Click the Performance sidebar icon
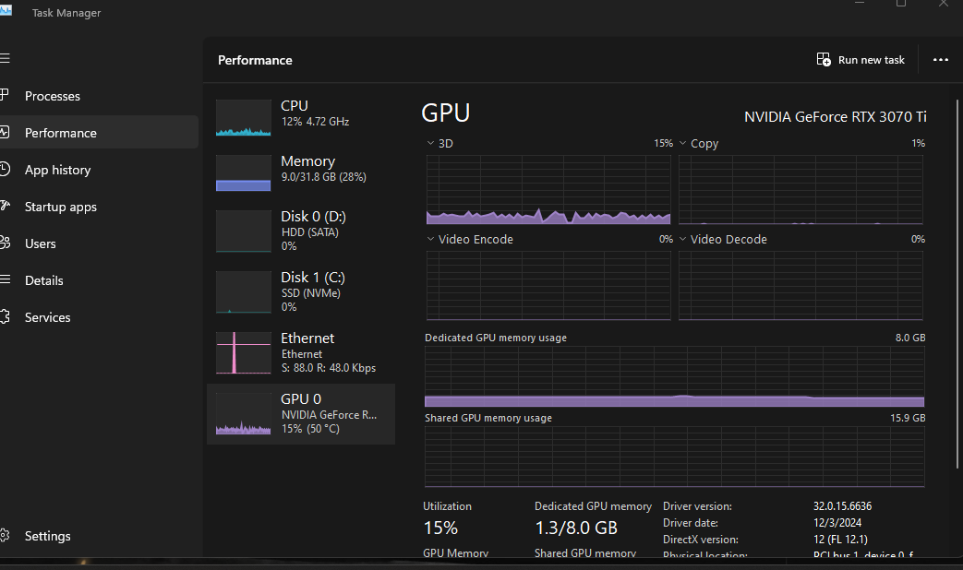The image size is (963, 570). 5,133
